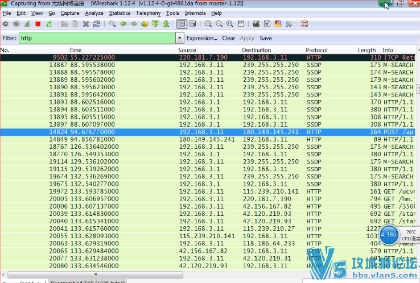Select packet 19972 GET /ucvr row
This screenshot has height=283, width=420.
208,192
